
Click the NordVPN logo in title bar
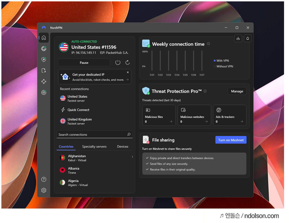pyautogui.click(x=44, y=28)
